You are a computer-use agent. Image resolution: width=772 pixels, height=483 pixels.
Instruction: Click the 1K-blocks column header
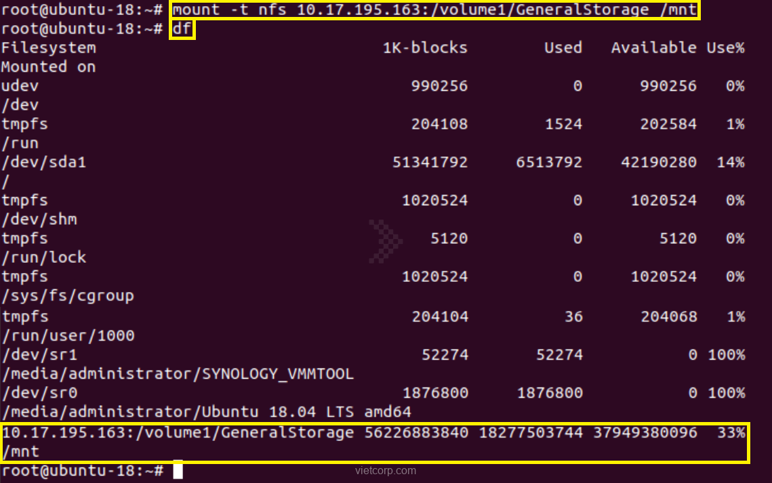pos(425,47)
